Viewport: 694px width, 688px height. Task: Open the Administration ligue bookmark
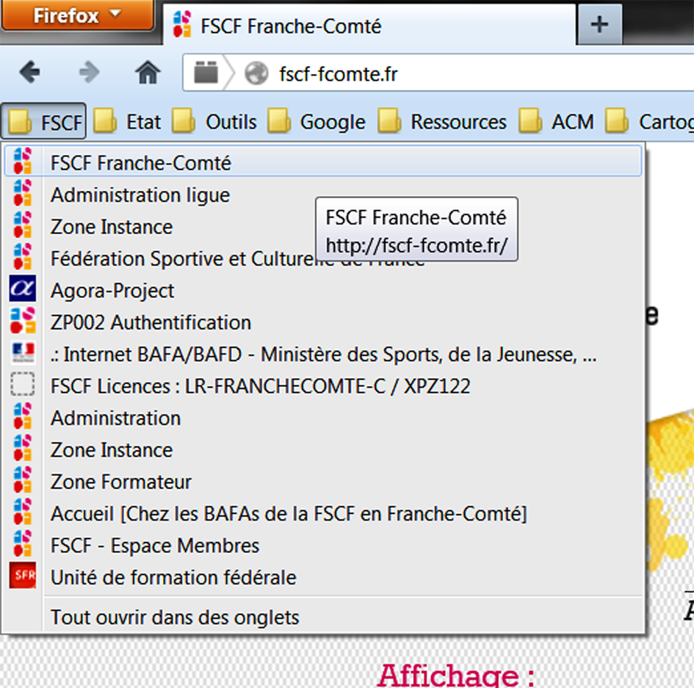[323, 195]
